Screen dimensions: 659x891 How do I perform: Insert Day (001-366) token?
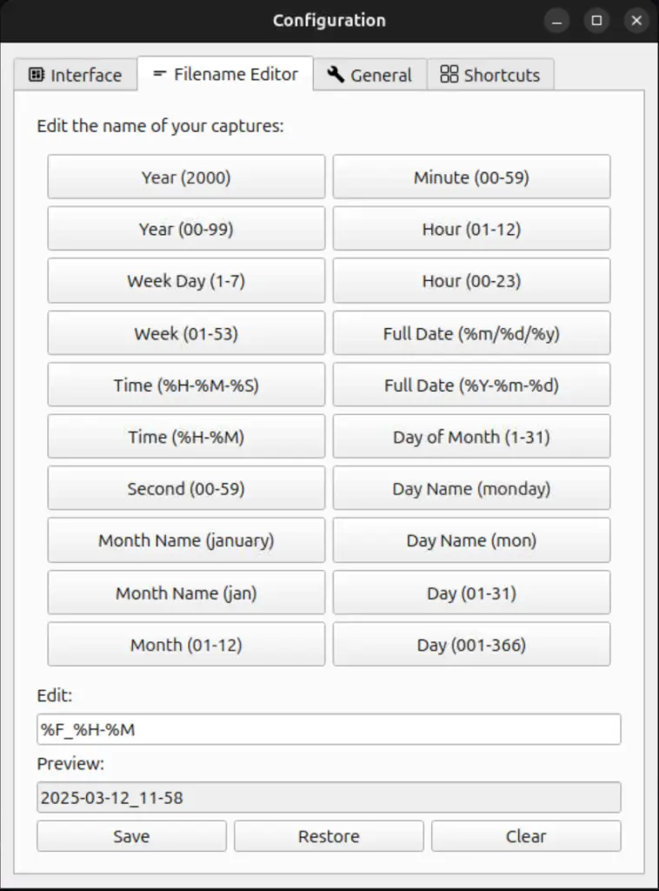click(x=471, y=645)
